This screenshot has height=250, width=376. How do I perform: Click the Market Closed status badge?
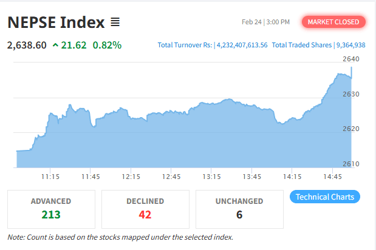point(333,22)
